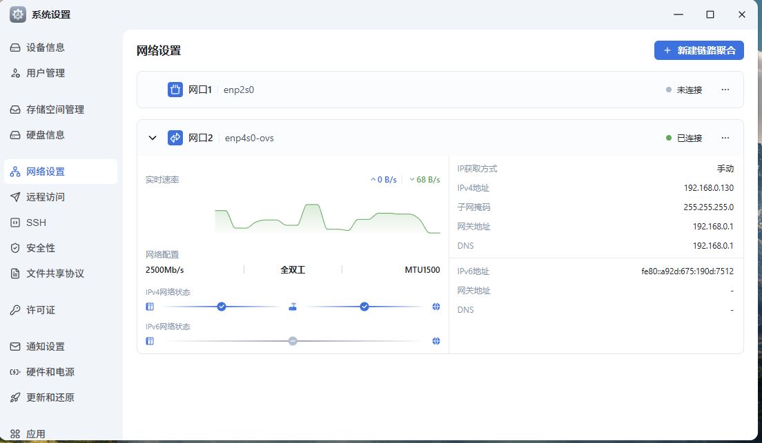Click the upload rate 0 B/s
The width and height of the screenshot is (762, 443).
click(384, 180)
